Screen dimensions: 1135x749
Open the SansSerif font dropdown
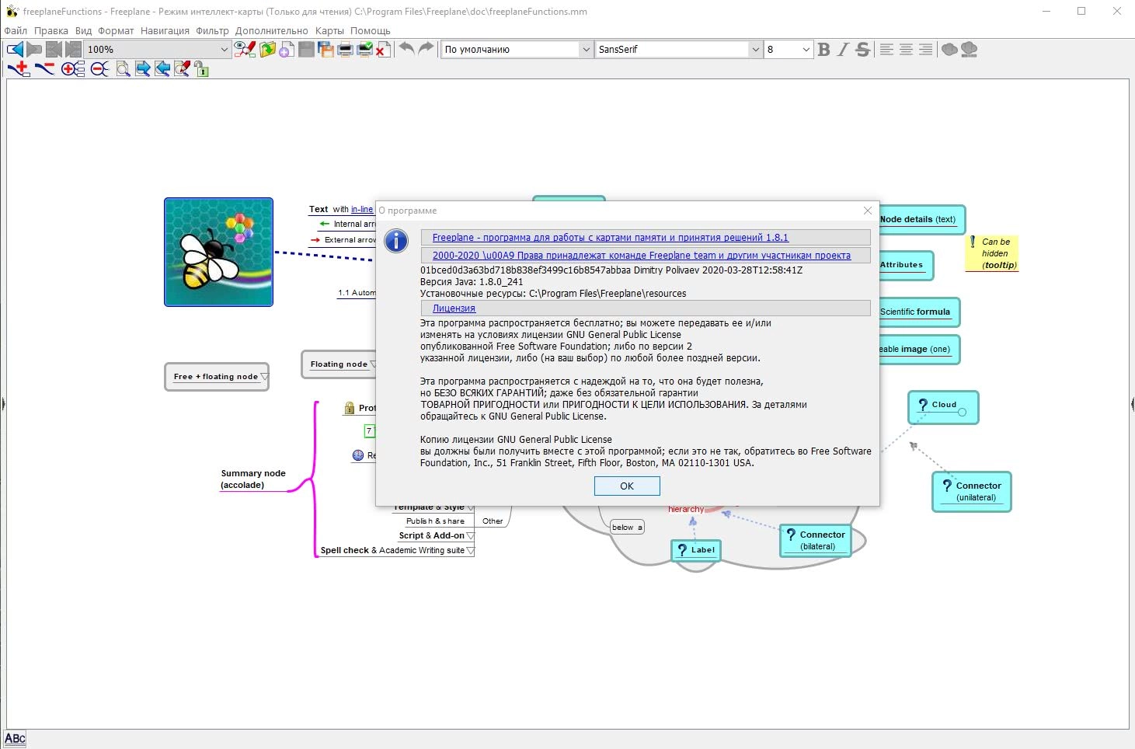click(x=755, y=49)
